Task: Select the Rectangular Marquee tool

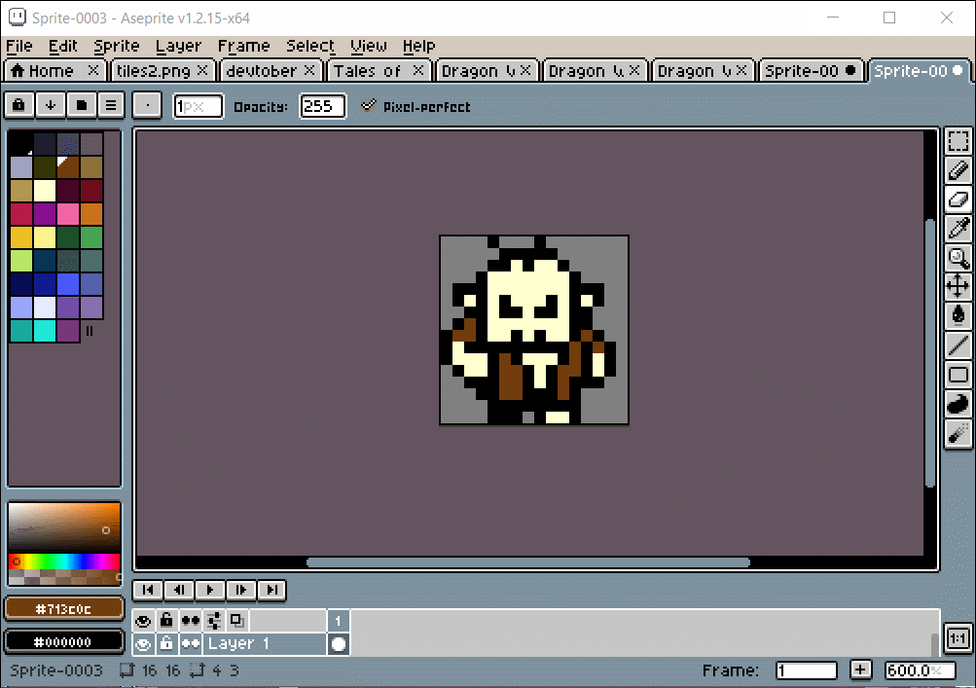Action: coord(958,141)
